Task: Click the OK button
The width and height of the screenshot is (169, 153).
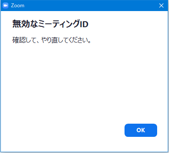Action: 141,130
